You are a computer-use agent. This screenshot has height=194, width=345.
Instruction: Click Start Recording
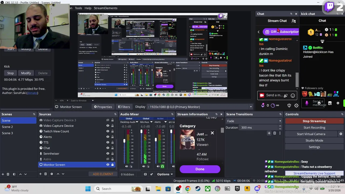tap(314, 127)
